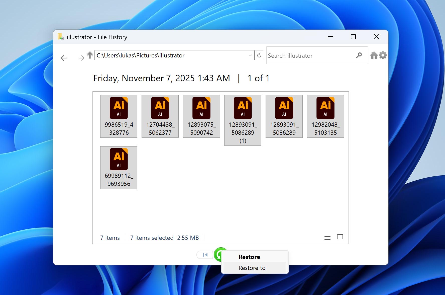
Task: Go back with the left arrow
Action: click(x=64, y=58)
